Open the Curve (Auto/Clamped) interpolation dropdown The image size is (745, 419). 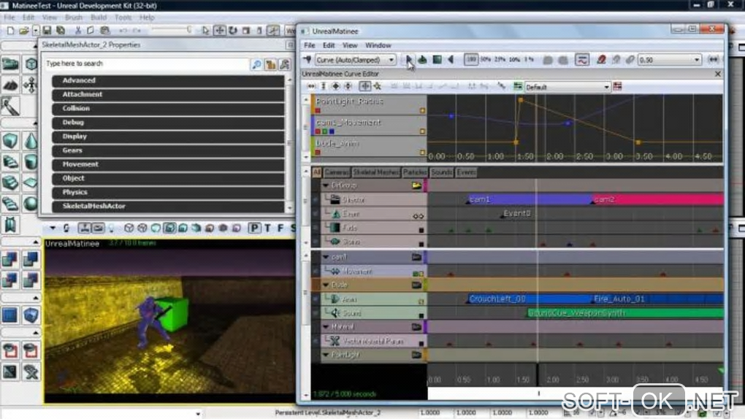[x=354, y=60]
